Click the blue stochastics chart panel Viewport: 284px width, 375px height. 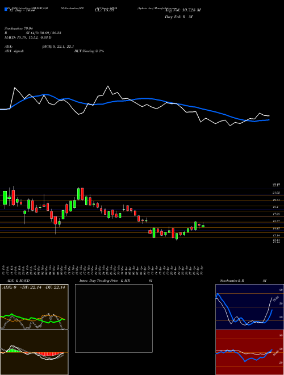point(249,307)
